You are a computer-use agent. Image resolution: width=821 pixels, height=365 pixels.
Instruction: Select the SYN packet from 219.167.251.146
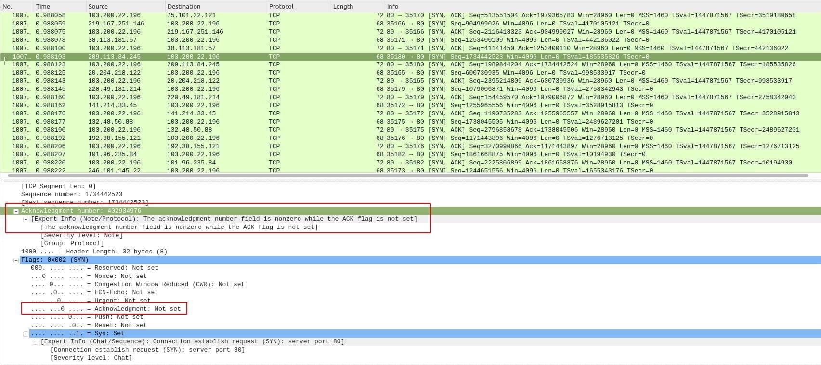click(x=116, y=24)
